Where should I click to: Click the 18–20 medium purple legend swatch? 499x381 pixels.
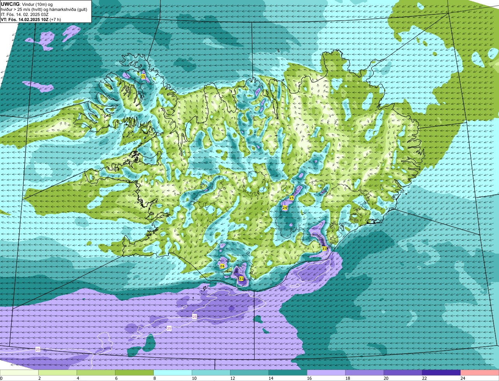click(365, 372)
